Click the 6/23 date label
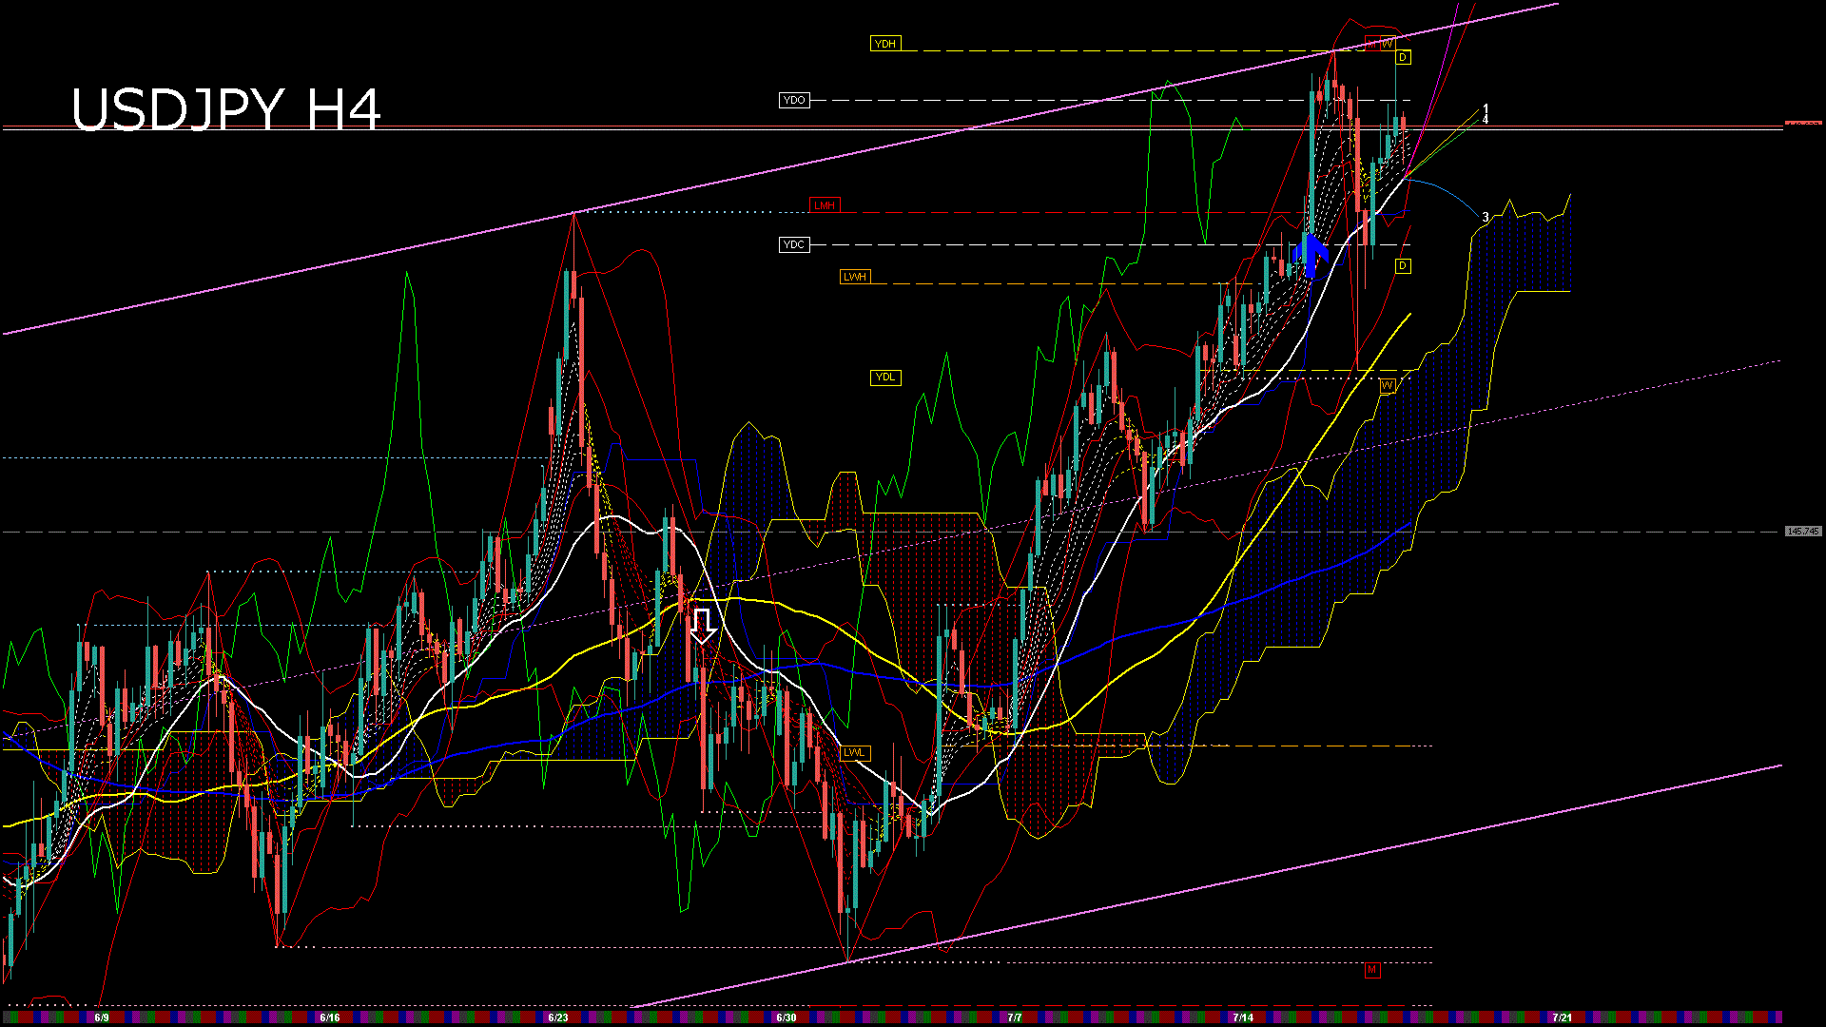This screenshot has width=1826, height=1027. click(x=558, y=1017)
